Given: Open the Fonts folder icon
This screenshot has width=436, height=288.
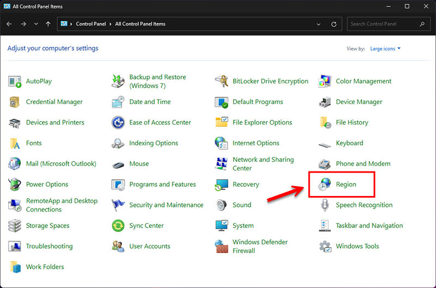Looking at the screenshot, I should (15, 143).
